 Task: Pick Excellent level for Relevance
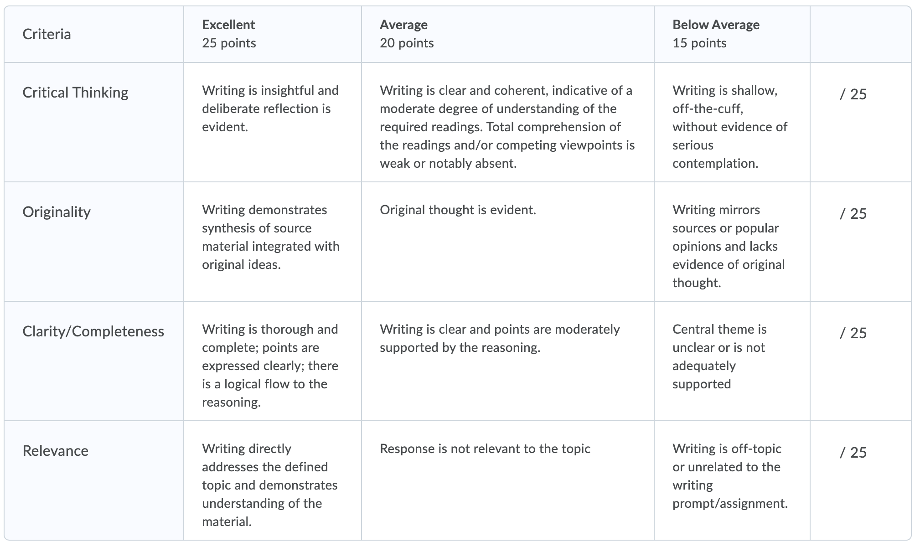click(x=273, y=480)
